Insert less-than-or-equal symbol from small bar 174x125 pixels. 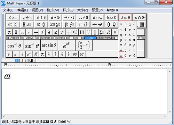click(56, 32)
